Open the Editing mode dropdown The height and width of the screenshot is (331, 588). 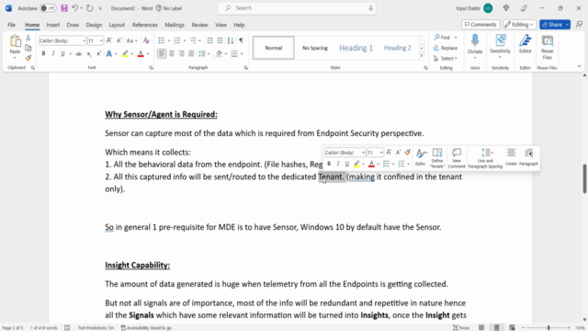click(519, 25)
